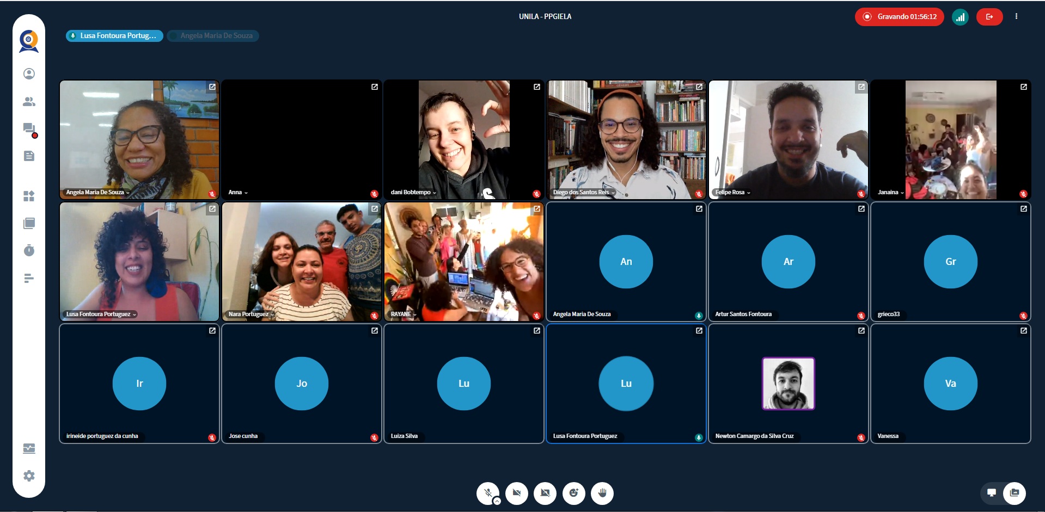Click the timer stopwatch icon
The image size is (1045, 512).
point(29,250)
